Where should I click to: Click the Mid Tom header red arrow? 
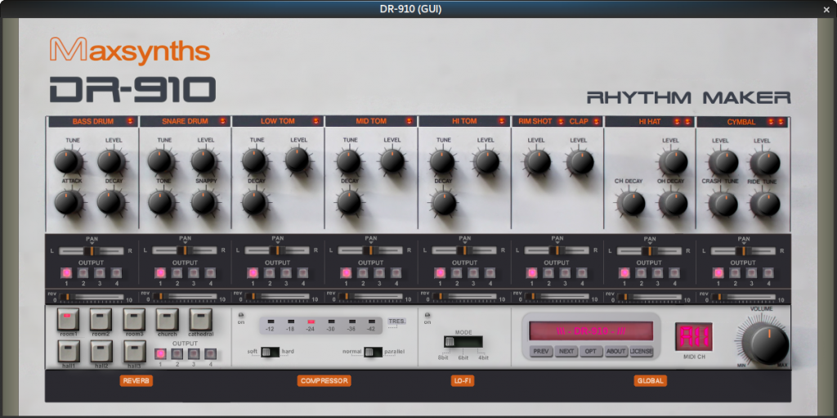(409, 121)
